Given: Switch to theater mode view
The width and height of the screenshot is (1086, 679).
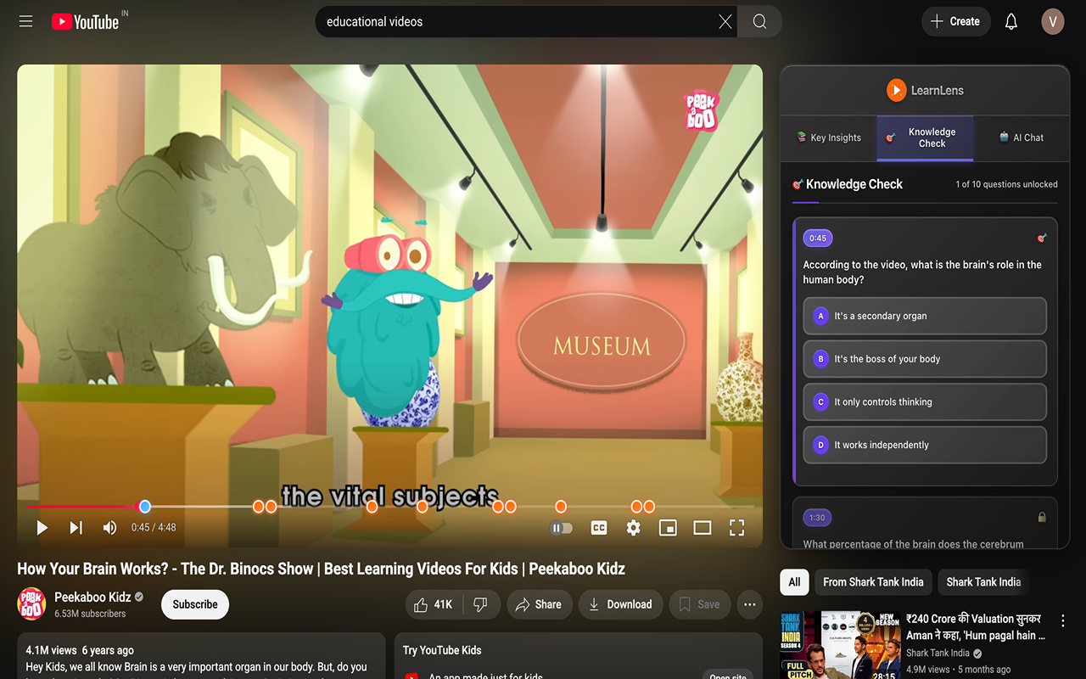Looking at the screenshot, I should pos(702,528).
